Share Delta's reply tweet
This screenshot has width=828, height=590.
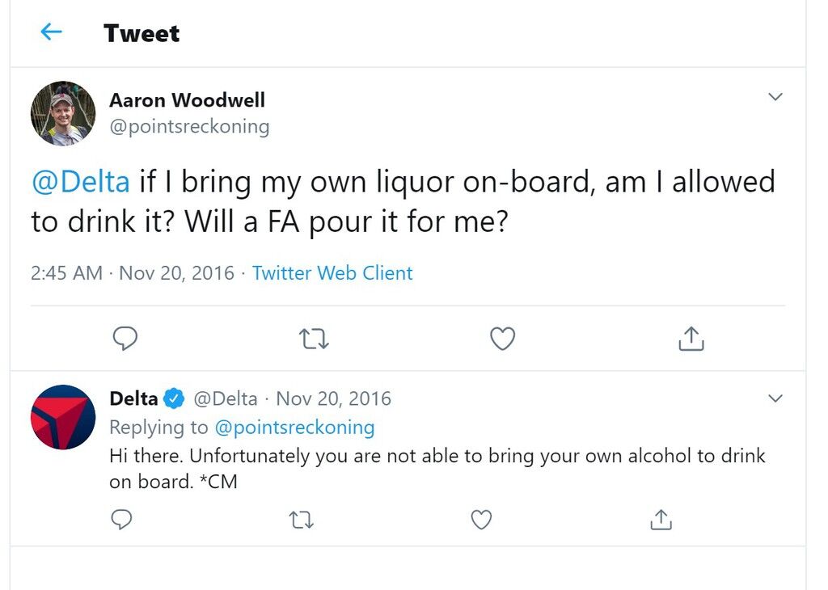pos(661,520)
